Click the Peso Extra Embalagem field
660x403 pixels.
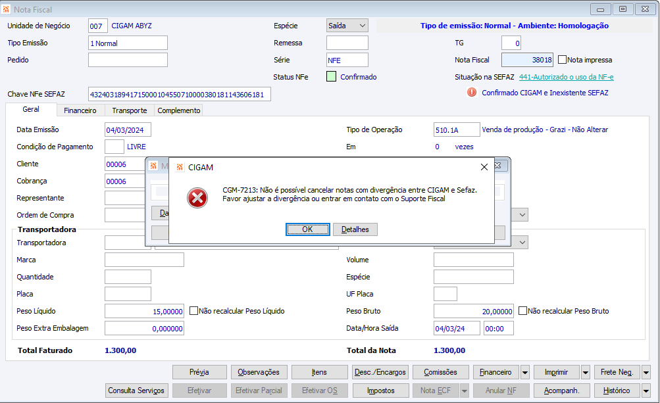(x=144, y=328)
